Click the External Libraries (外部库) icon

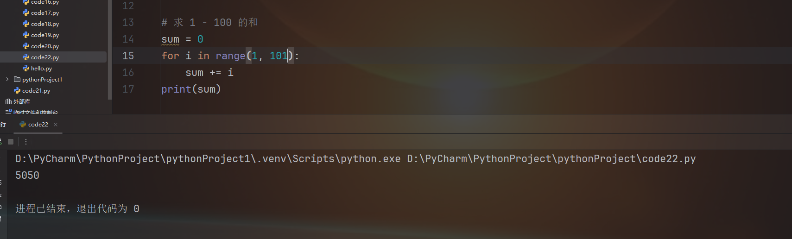tap(8, 102)
